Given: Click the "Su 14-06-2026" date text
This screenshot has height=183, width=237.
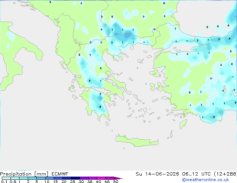Looking at the screenshot, I should coord(157,174).
